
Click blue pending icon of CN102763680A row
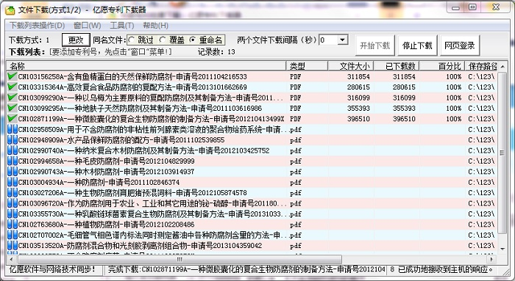[x=13, y=224]
